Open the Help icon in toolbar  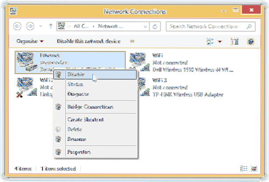tap(250, 42)
